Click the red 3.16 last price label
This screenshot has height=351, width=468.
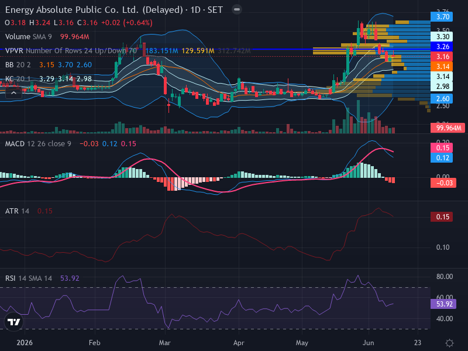[x=442, y=56]
